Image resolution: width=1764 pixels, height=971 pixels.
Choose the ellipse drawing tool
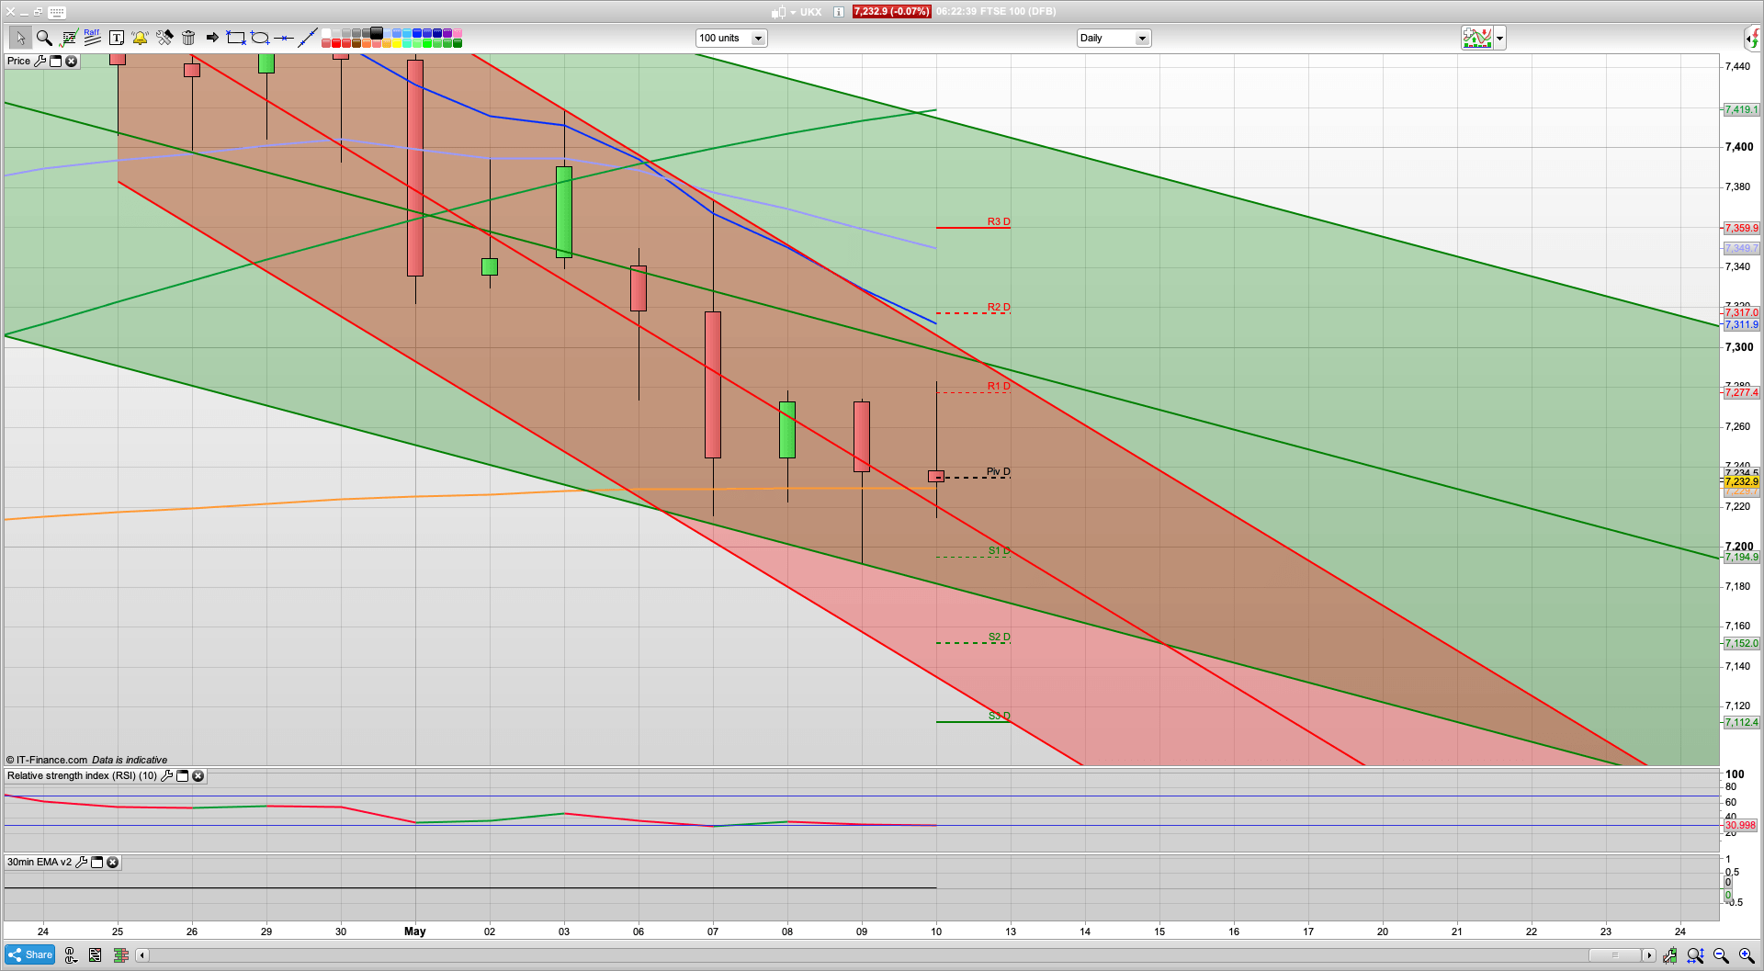pos(260,38)
